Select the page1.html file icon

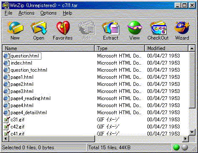(x=6, y=77)
